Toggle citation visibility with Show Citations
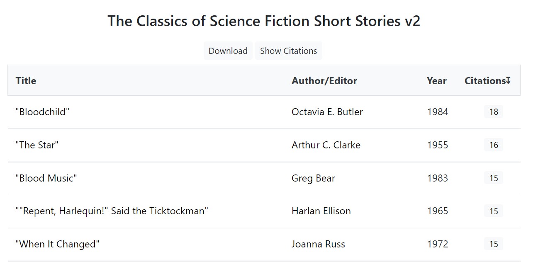 coord(288,50)
